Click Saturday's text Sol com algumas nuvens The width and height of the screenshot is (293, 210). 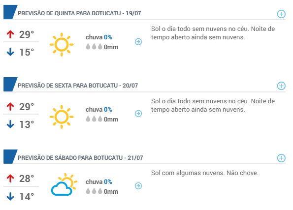coord(188,173)
